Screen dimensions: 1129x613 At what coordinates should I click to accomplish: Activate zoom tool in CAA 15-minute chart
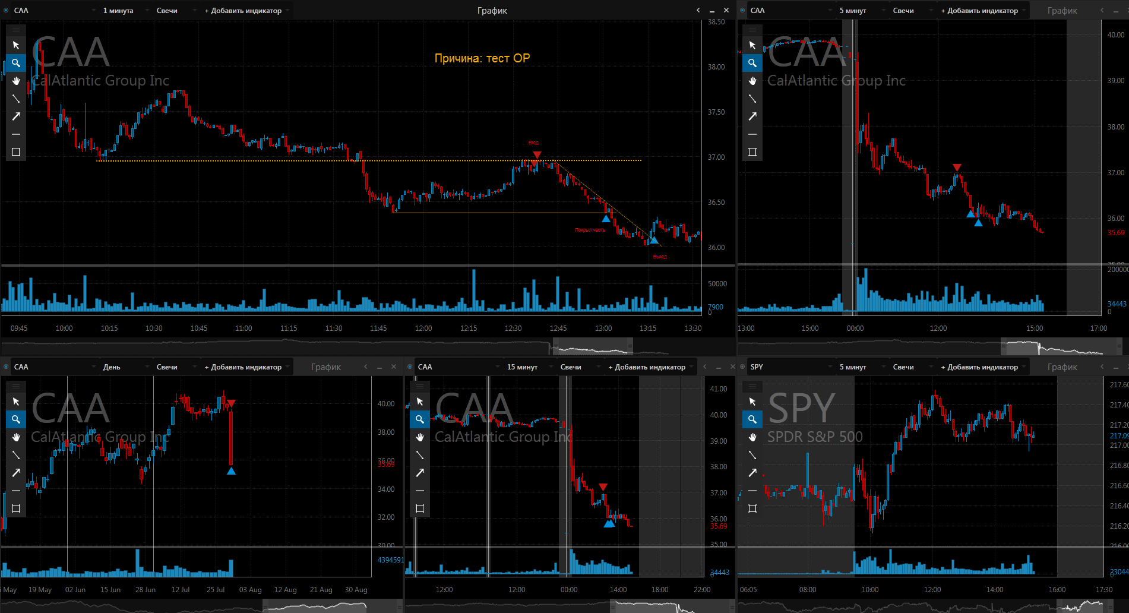coord(420,419)
